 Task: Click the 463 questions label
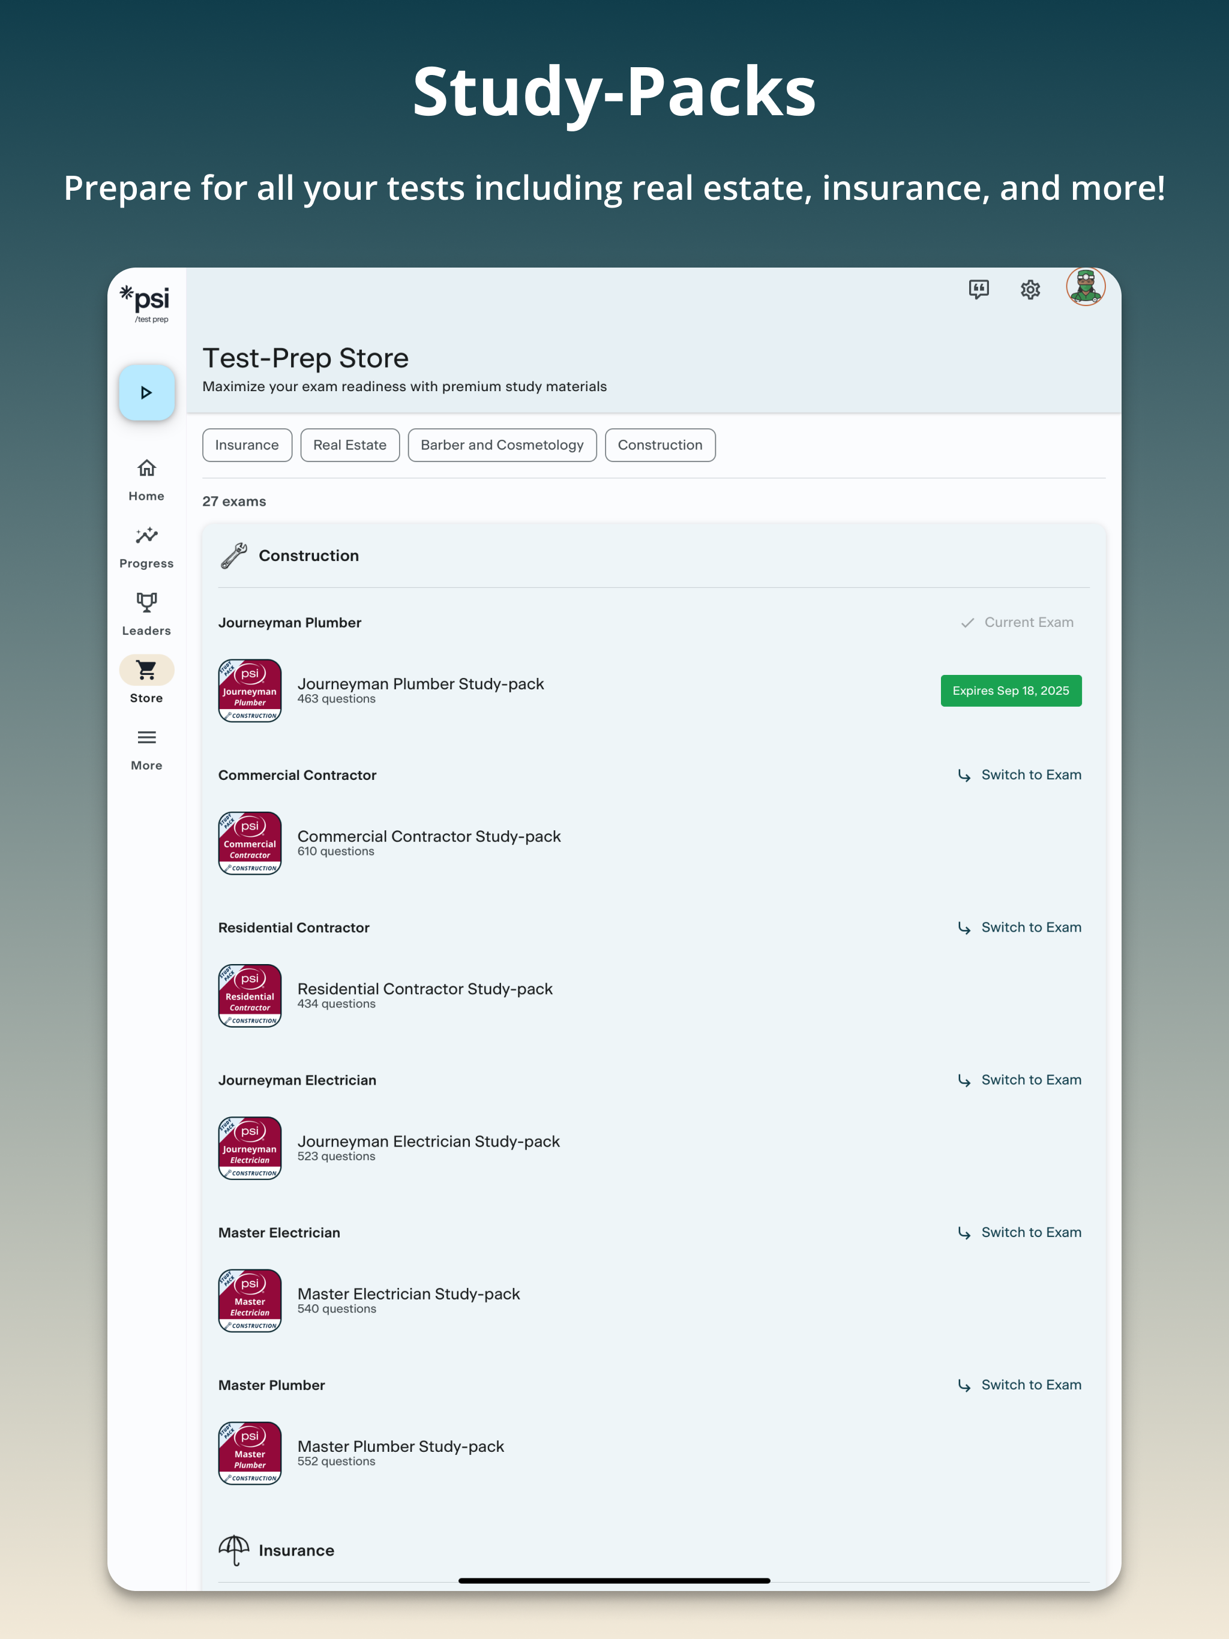pyautogui.click(x=337, y=700)
